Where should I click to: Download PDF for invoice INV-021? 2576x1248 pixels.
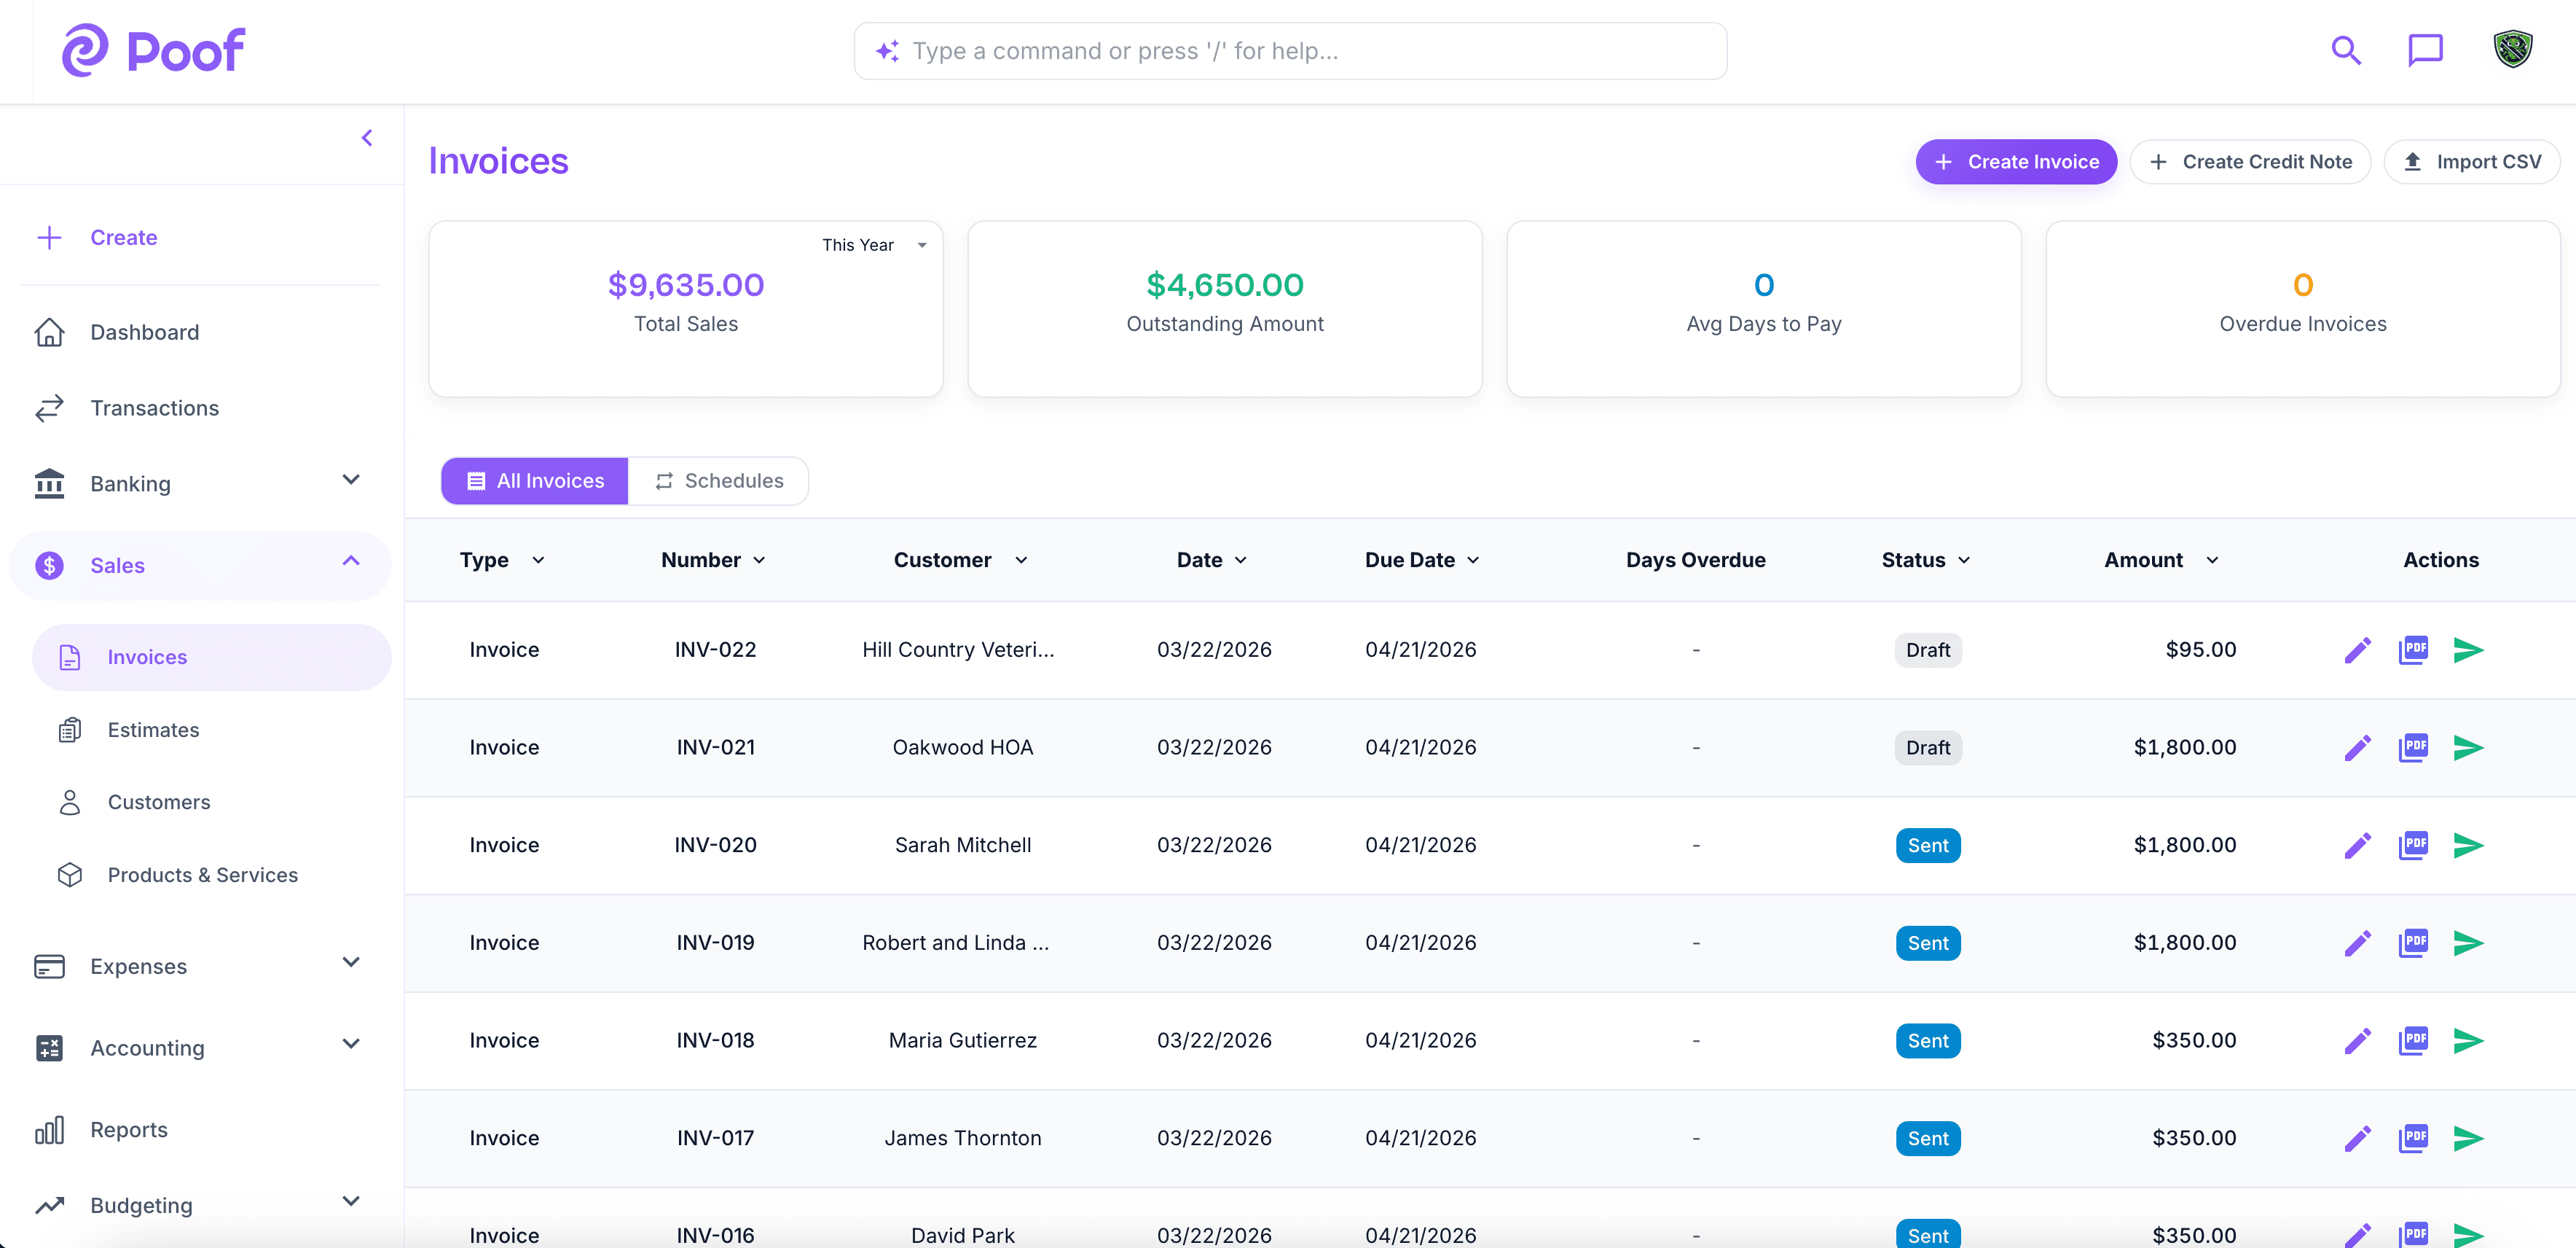click(2414, 748)
